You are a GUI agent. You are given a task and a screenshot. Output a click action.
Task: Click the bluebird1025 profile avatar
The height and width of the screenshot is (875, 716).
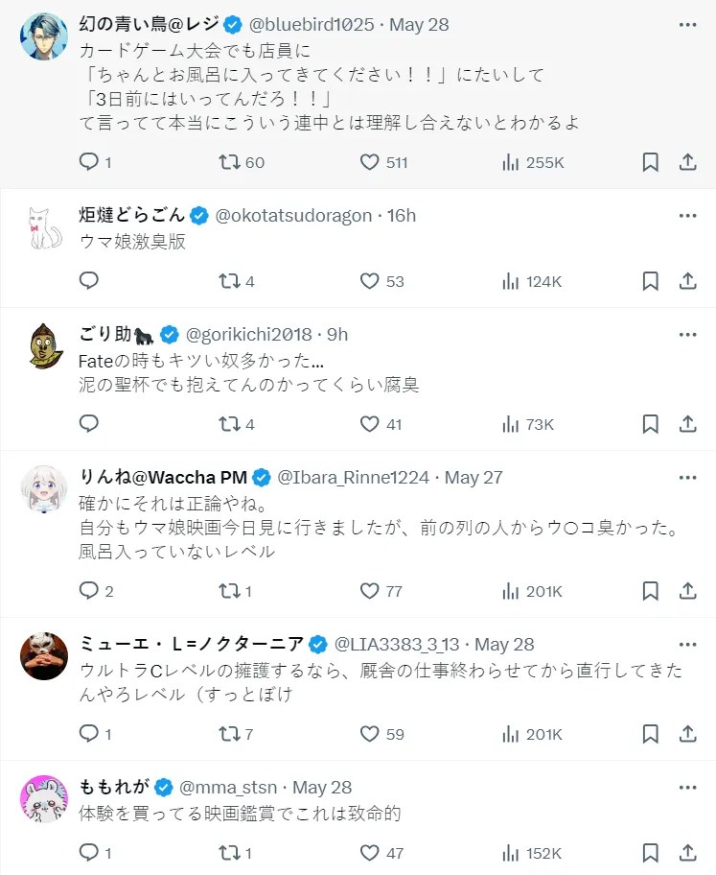[44, 37]
